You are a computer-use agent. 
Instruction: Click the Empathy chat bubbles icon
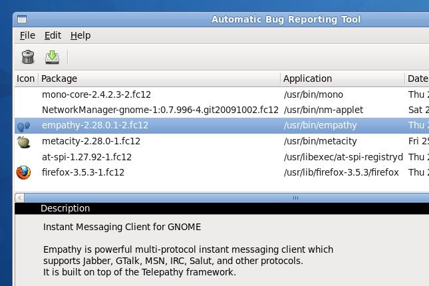pos(23,126)
